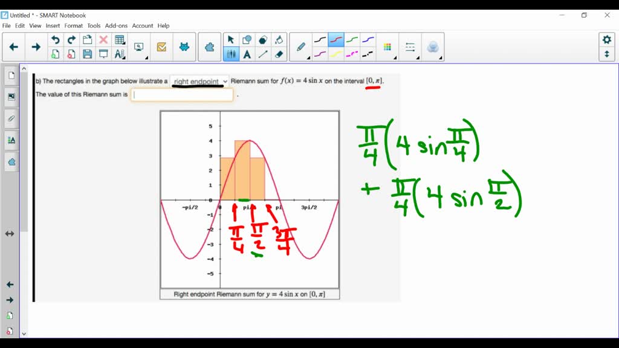Viewport: 619px width, 348px height.
Task: Open the Screen Capture toolbar
Action: 139,47
